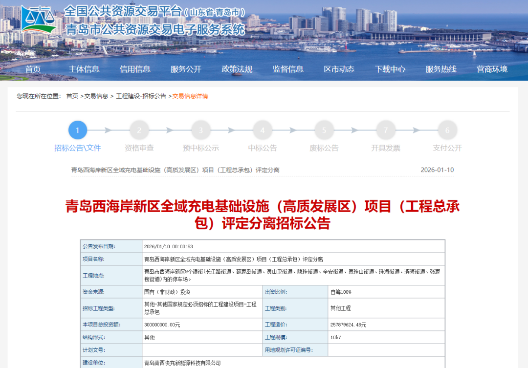Click the 项目名称 value cell

pos(294,259)
